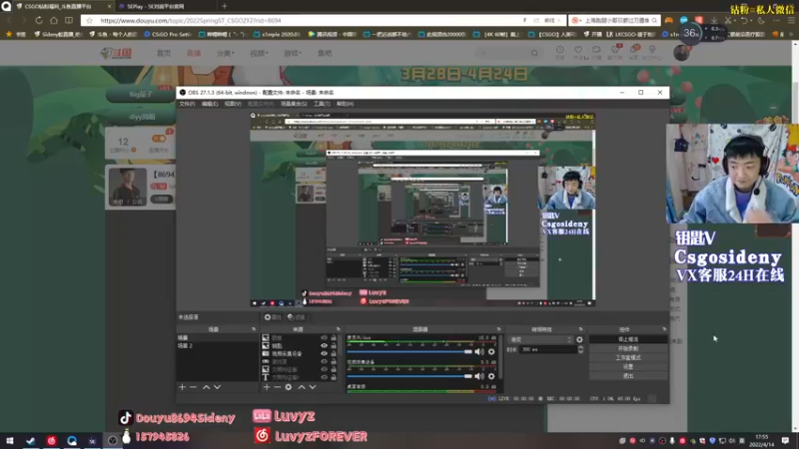Toggle visibility of 钥匙 source
Screen dimensions: 799x449
coord(324,345)
